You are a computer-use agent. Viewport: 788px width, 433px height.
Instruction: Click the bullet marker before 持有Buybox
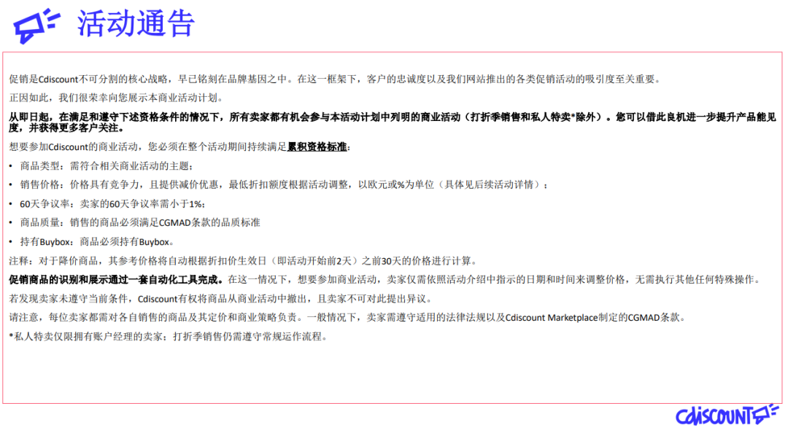click(9, 241)
